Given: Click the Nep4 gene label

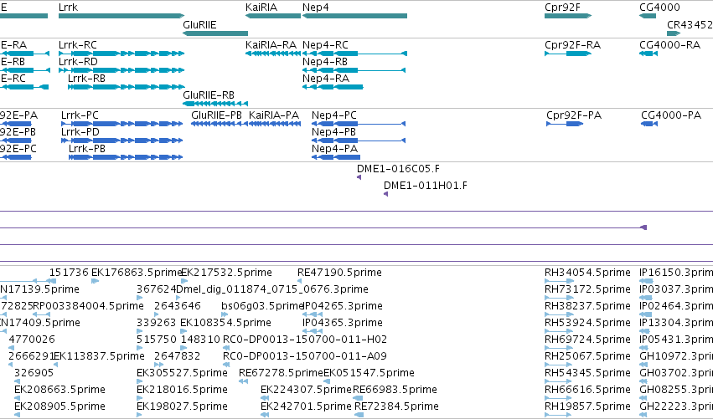Looking at the screenshot, I should [316, 8].
